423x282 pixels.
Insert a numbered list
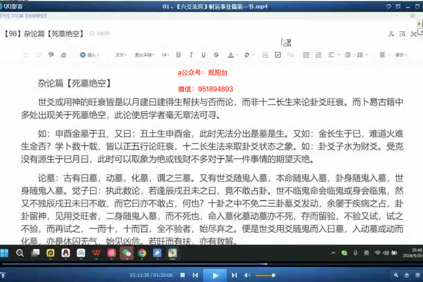[319, 55]
